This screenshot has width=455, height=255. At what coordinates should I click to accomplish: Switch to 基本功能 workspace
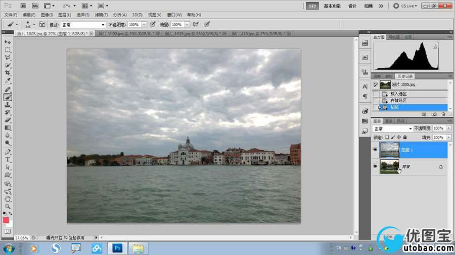(x=332, y=6)
